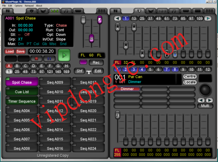Select next fixture with the right arrow below trackball

(x=209, y=100)
